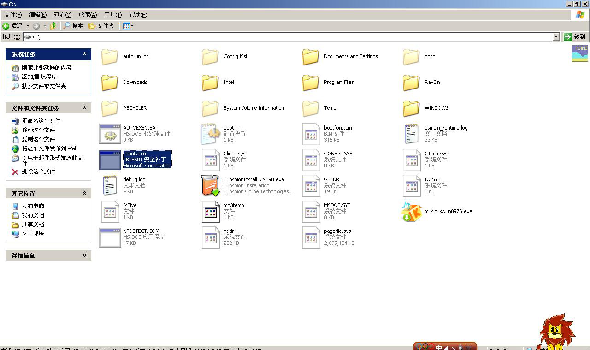Open the 收藏(A) menu
Image resolution: width=590 pixels, height=350 pixels.
click(x=88, y=15)
